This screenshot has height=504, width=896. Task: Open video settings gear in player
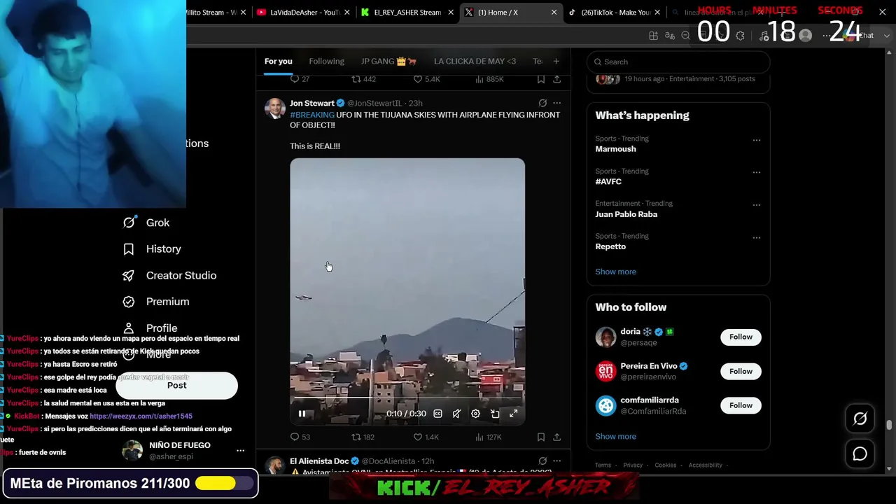click(x=475, y=414)
